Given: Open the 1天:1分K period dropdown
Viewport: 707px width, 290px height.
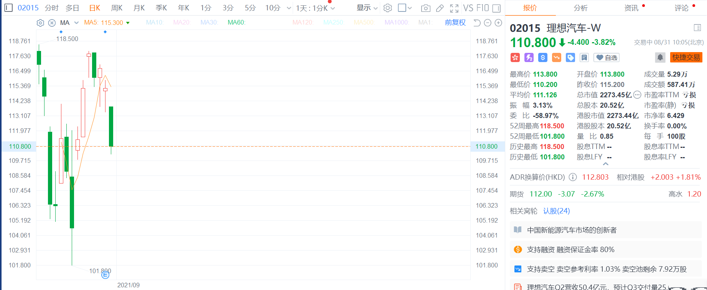Looking at the screenshot, I should [315, 8].
